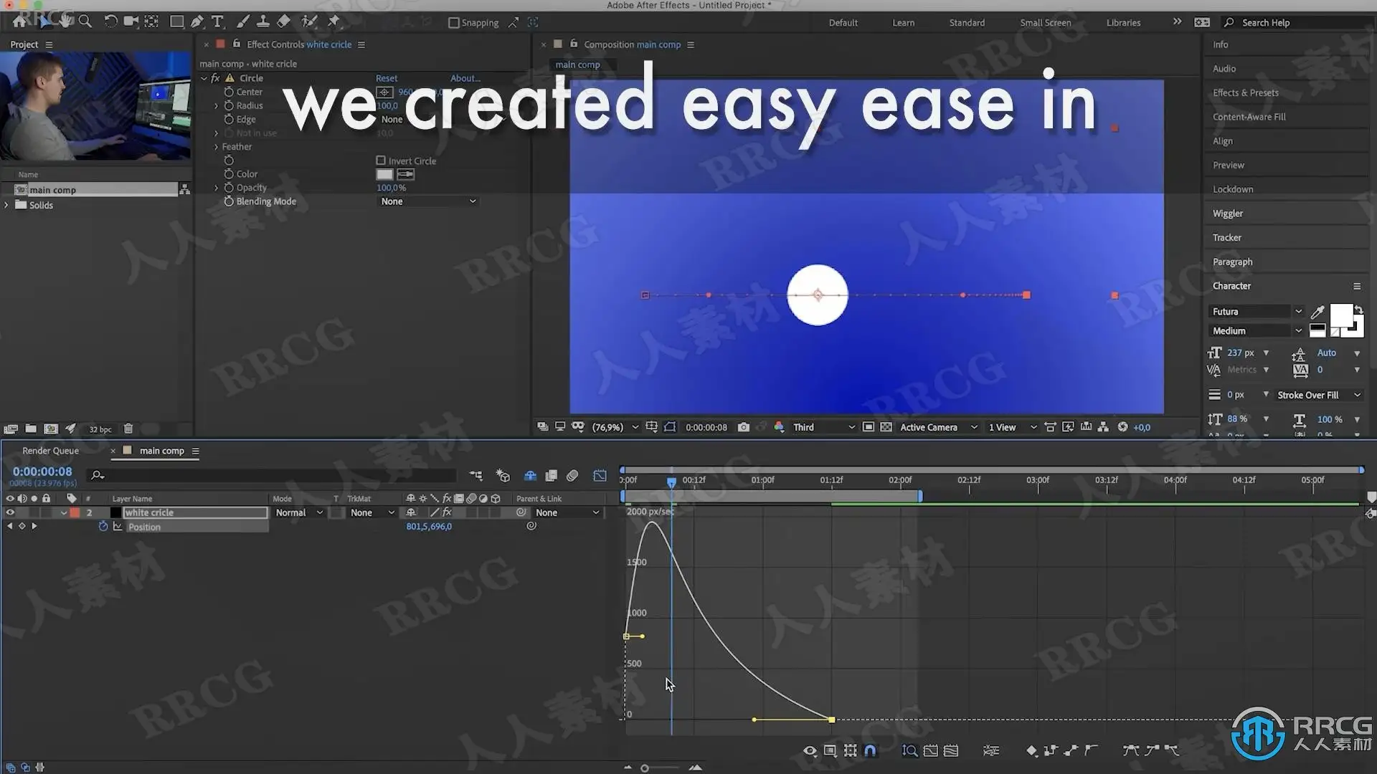Hide the white cricle layer eye
Image resolution: width=1377 pixels, height=774 pixels.
coord(10,512)
